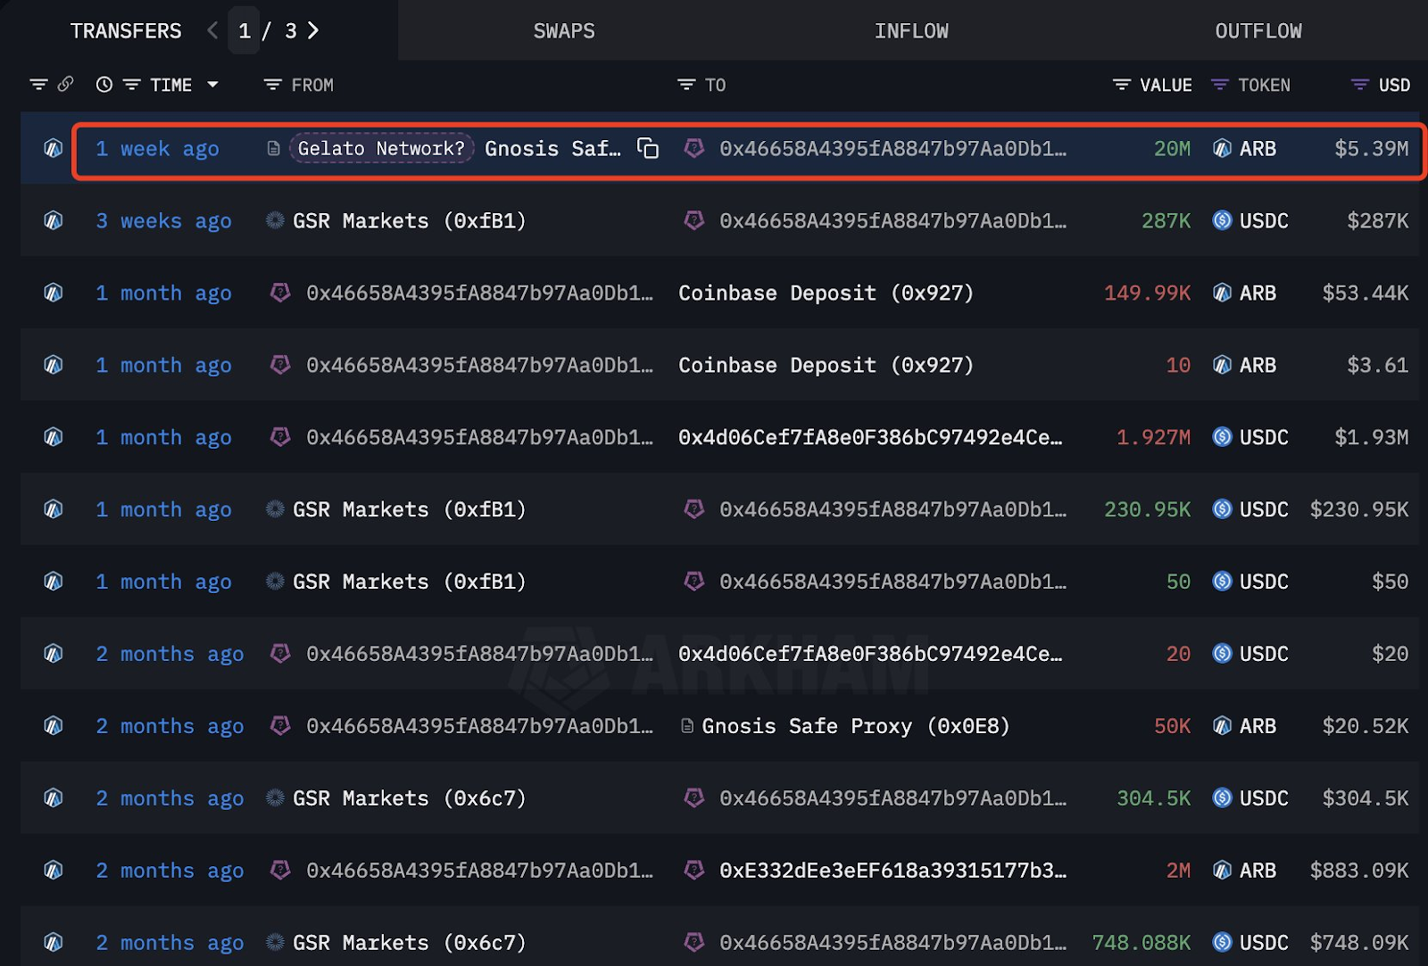The image size is (1428, 966).
Task: Click contract icon before Gnosis Safe Proxy
Action: 686,726
